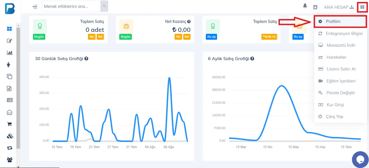Click the sidebar scrollbar thumb
Viewport: 369px width, 168px height.
point(18,88)
